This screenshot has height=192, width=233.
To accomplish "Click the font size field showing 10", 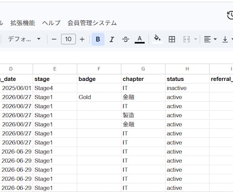I will click(x=68, y=39).
